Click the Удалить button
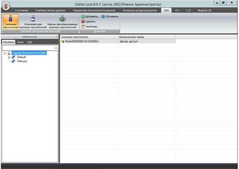Viewport: 239px width, 169px height. (x=88, y=22)
